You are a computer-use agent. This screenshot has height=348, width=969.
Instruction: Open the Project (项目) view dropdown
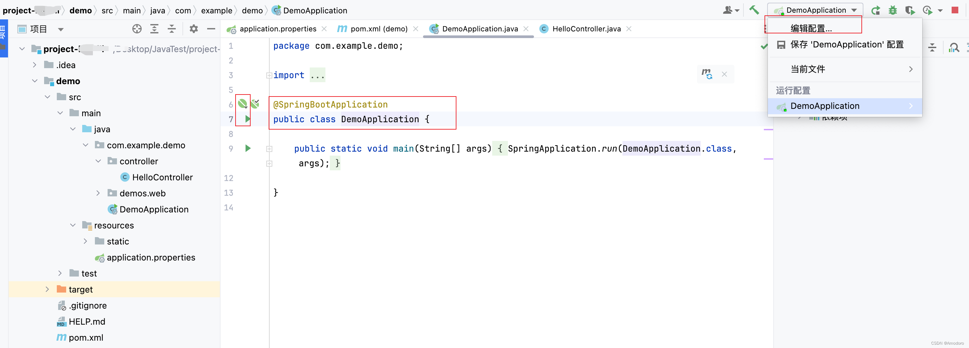click(x=41, y=29)
